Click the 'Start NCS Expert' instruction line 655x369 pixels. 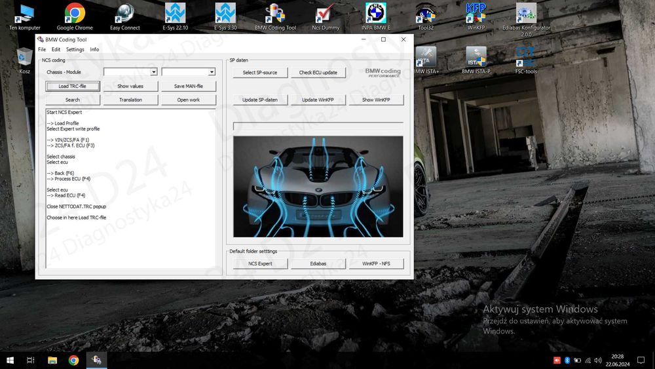click(x=64, y=112)
